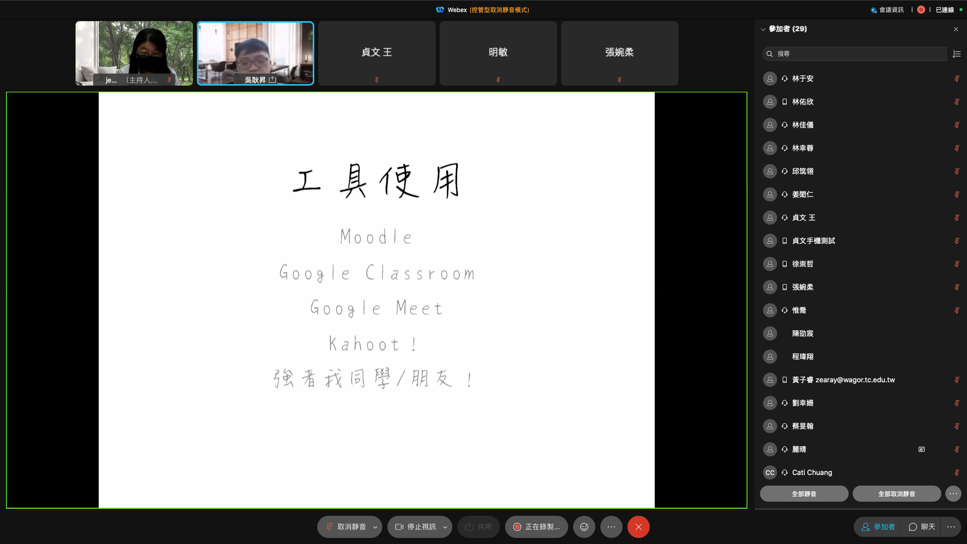
Task: Toggle 取消靜音 microphone button
Action: click(347, 527)
